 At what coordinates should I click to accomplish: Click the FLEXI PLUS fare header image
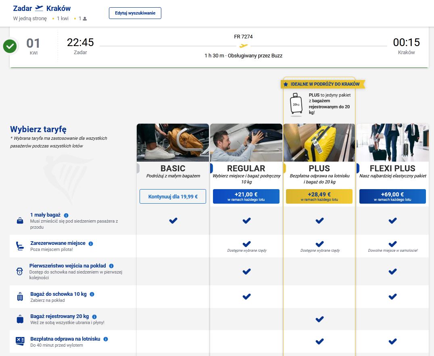pyautogui.click(x=392, y=142)
